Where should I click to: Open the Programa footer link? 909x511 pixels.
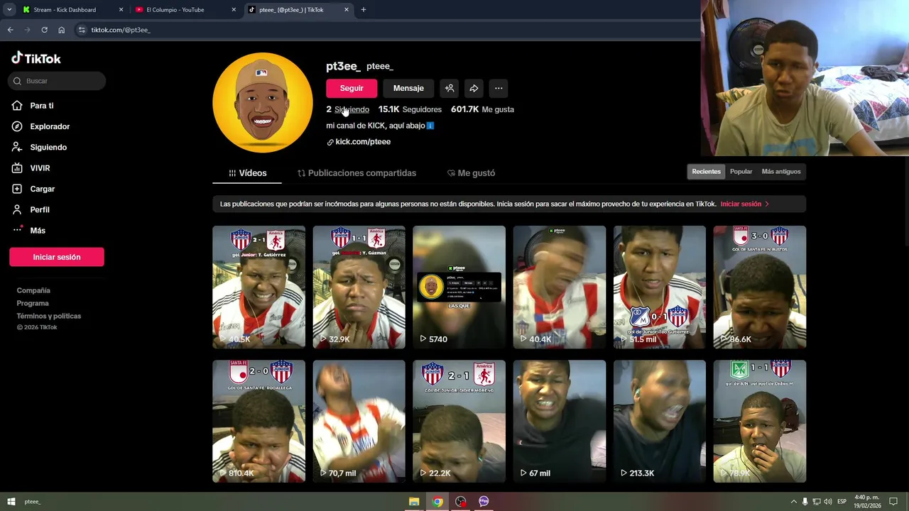33,303
